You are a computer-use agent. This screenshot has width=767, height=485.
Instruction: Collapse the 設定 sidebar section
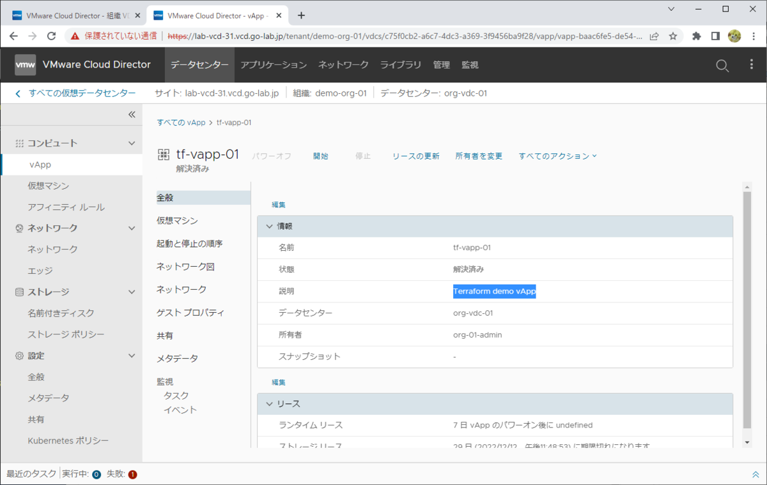132,356
